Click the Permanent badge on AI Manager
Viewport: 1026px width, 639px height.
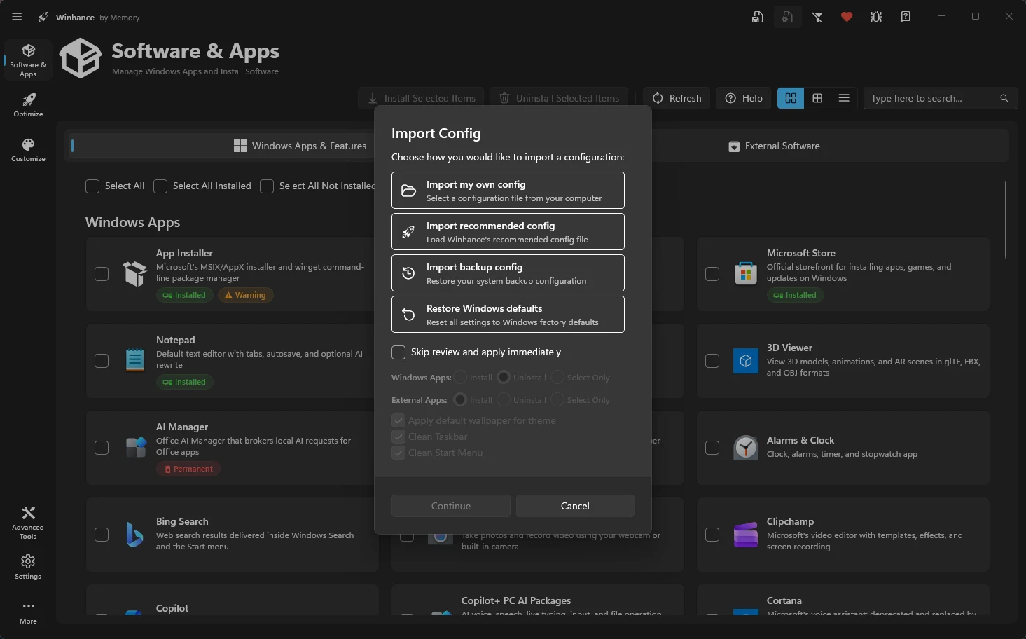(188, 469)
